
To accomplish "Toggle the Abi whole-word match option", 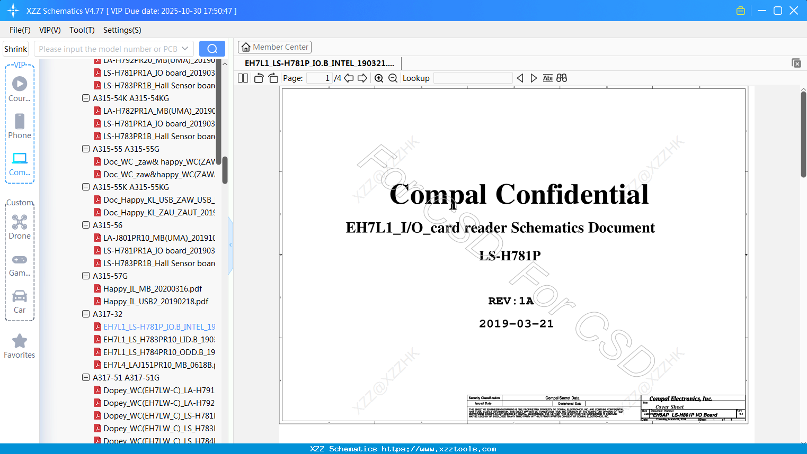I will click(x=548, y=78).
